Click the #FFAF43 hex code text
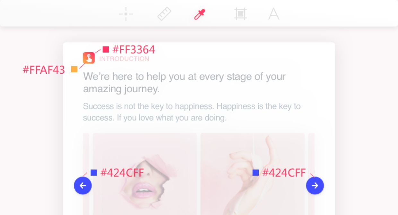This screenshot has width=398, height=215. [44, 70]
